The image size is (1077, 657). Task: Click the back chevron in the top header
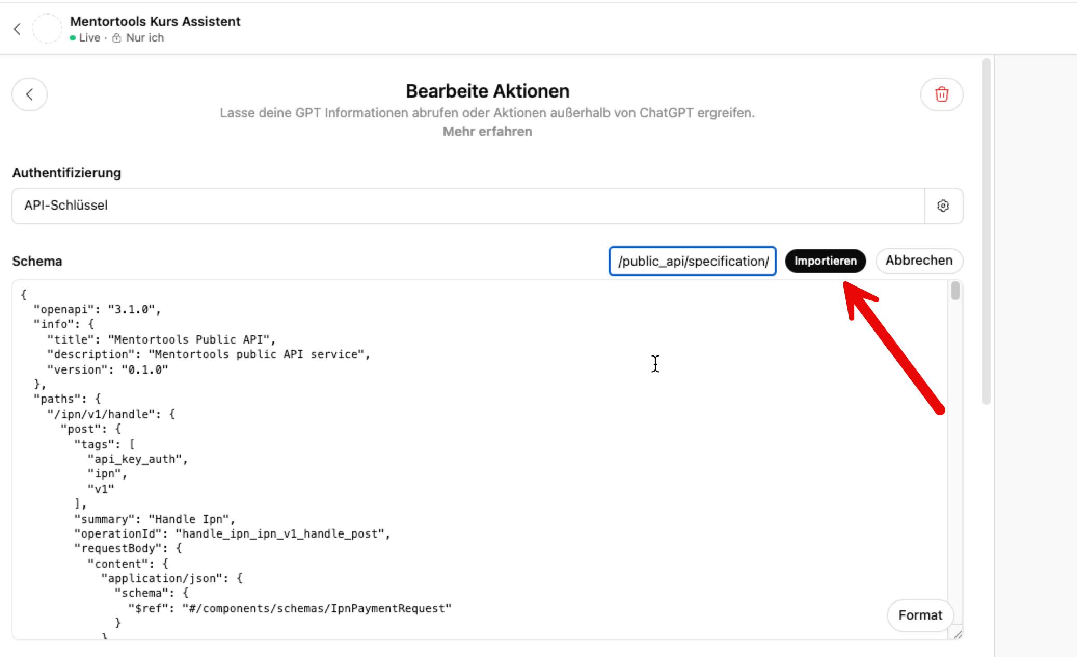pos(17,29)
